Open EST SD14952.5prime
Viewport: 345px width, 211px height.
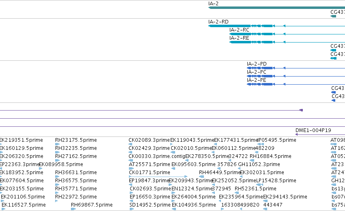coord(150,205)
